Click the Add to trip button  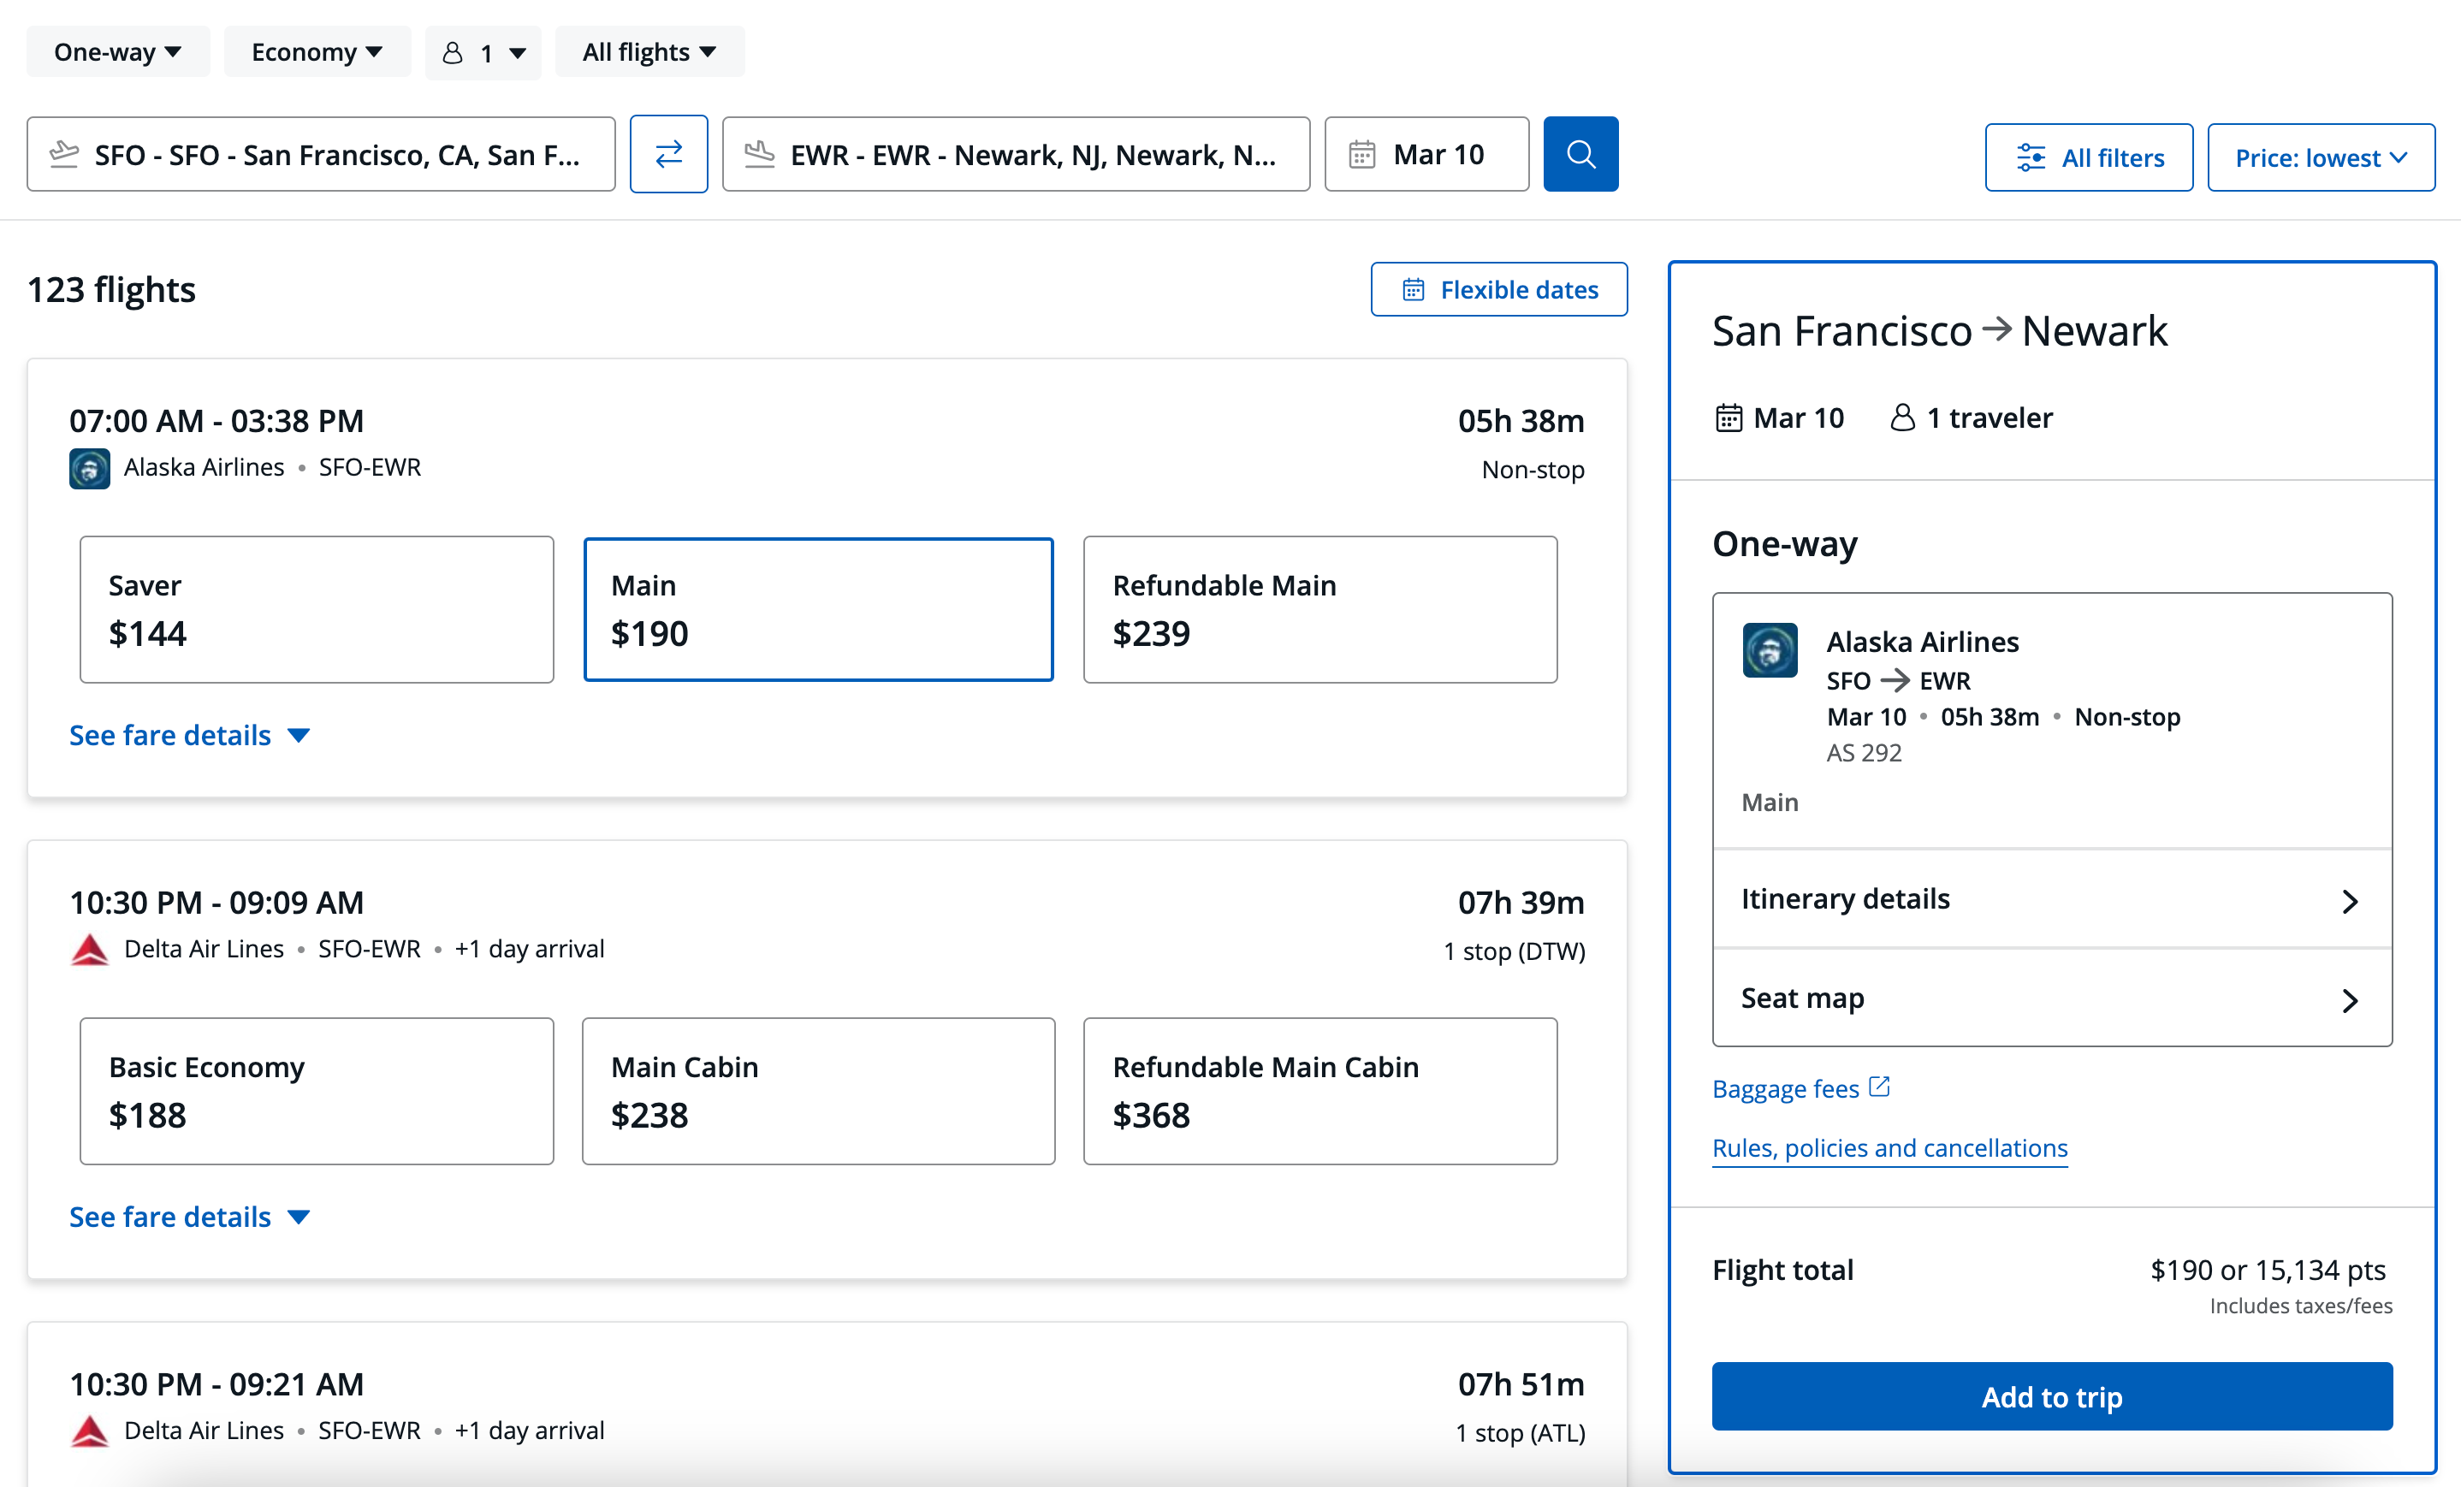pyautogui.click(x=2051, y=1397)
